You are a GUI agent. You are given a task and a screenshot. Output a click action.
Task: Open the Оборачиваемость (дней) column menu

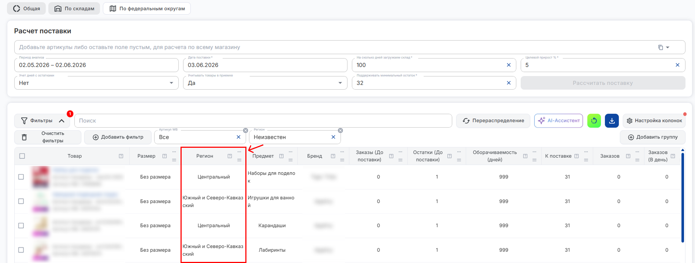tap(534, 160)
